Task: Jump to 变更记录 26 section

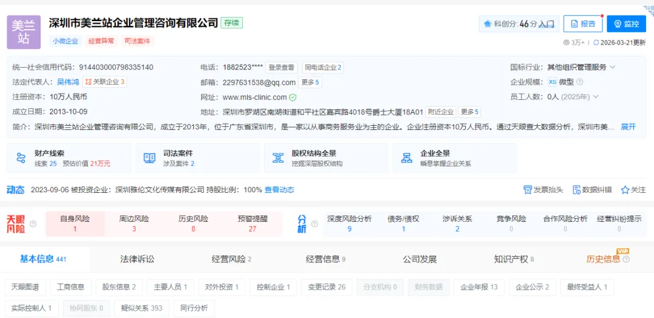Action: point(326,287)
